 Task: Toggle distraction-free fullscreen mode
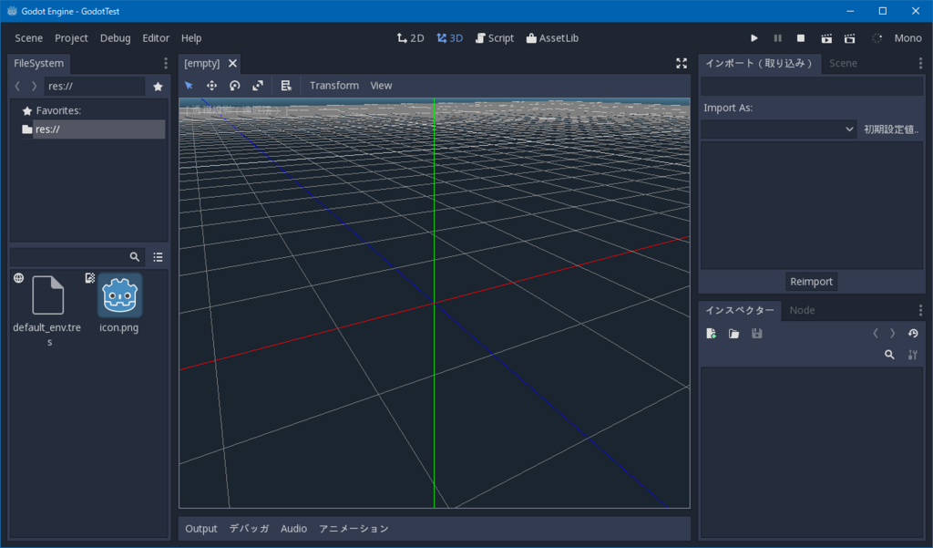click(x=682, y=63)
